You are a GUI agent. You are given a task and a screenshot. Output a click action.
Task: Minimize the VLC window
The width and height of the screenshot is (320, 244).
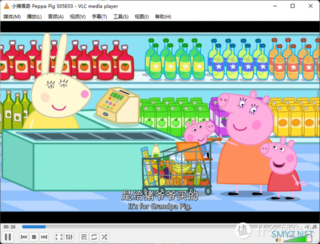(275, 6)
